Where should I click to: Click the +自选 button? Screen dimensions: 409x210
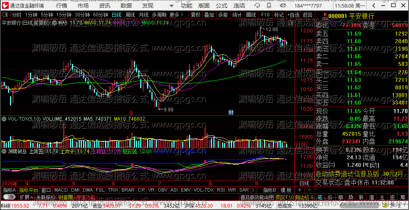point(294,15)
